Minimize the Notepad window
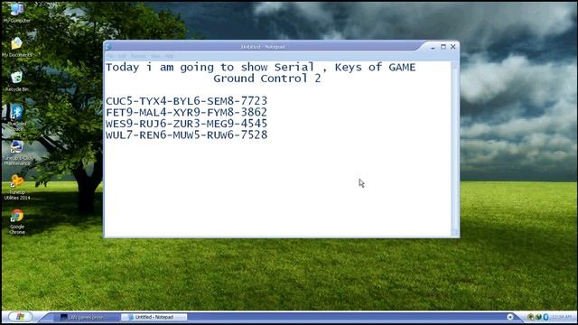578x325 pixels. (x=433, y=47)
